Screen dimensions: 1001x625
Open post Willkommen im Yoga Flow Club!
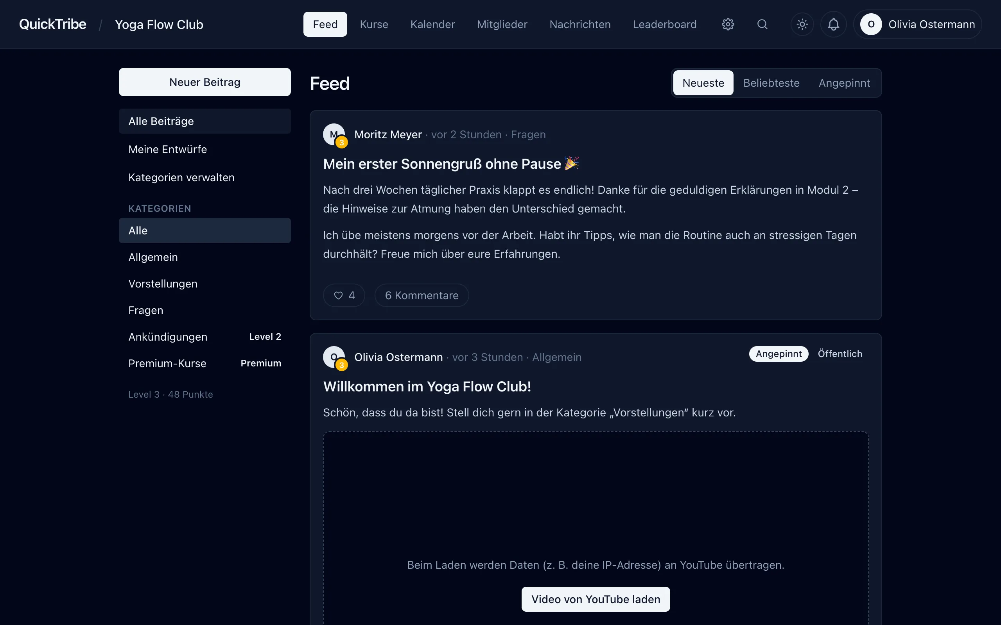(x=427, y=386)
